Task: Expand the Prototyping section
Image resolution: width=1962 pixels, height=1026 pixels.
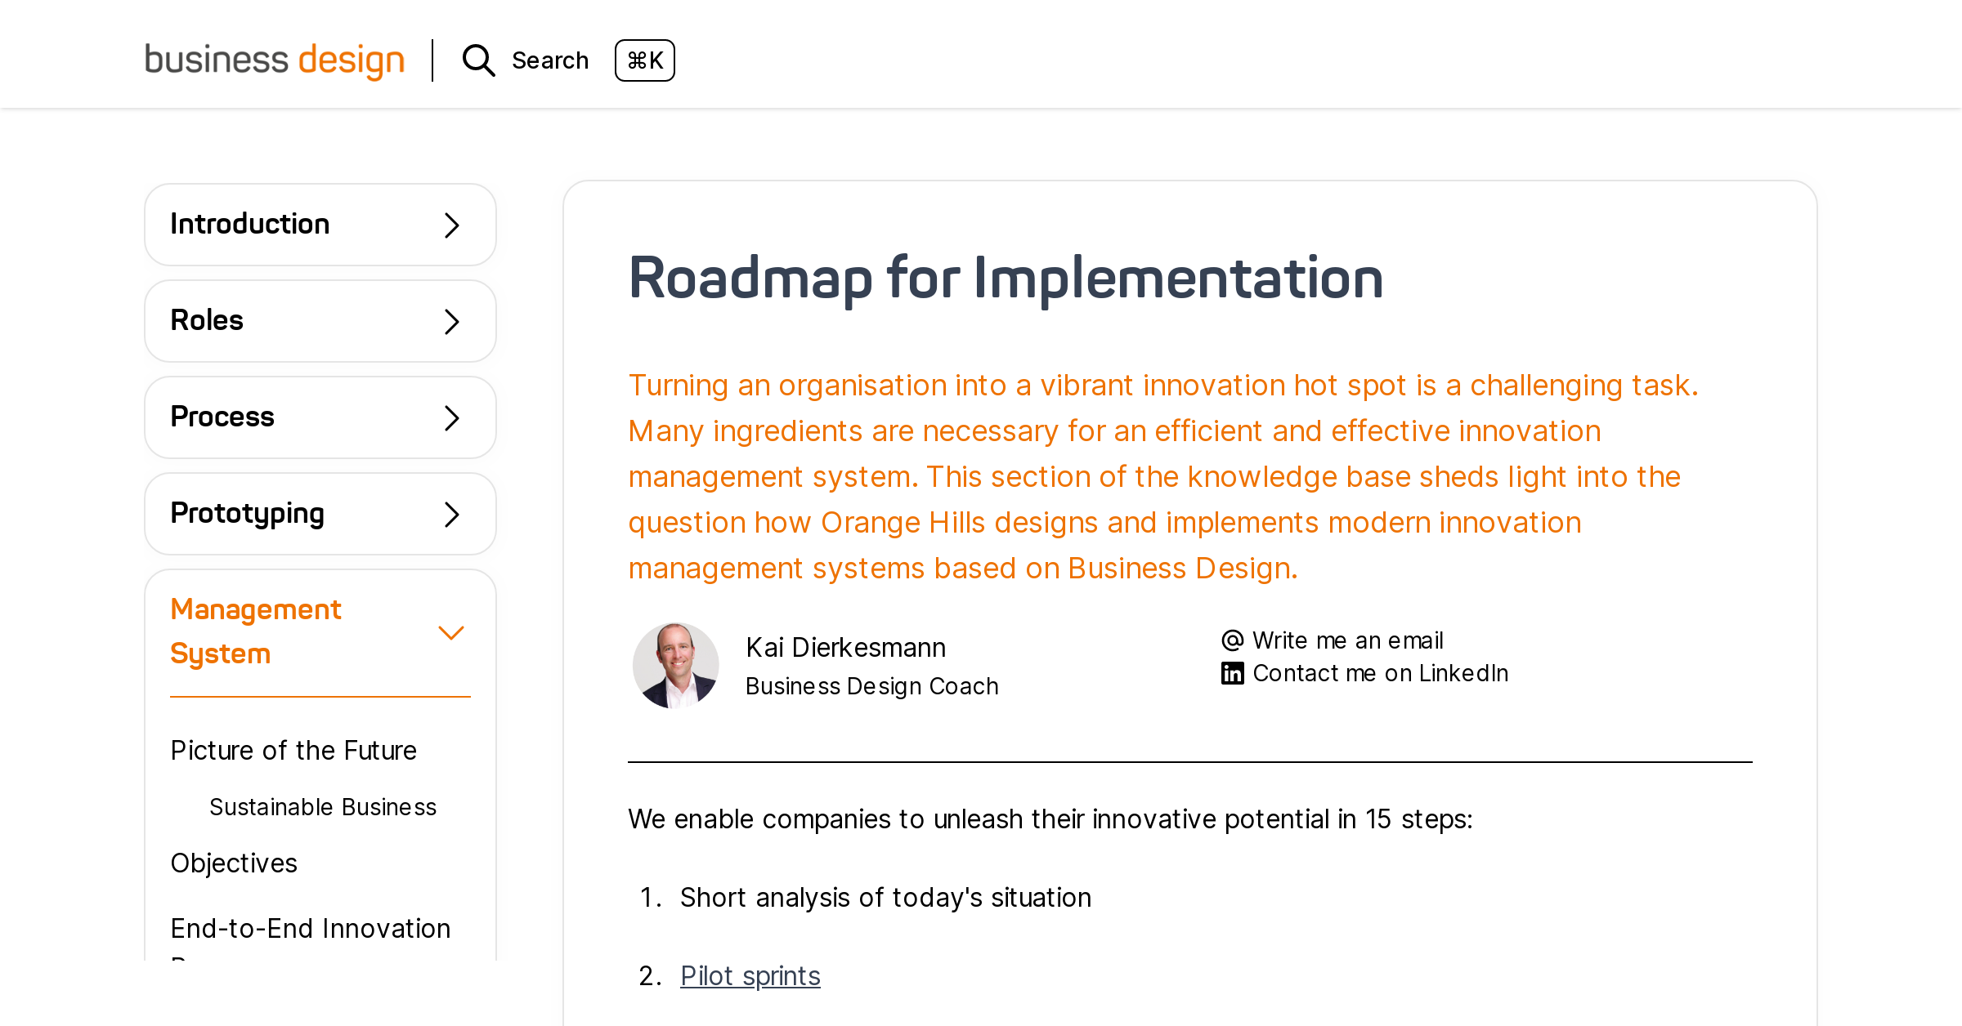Action: pos(450,513)
